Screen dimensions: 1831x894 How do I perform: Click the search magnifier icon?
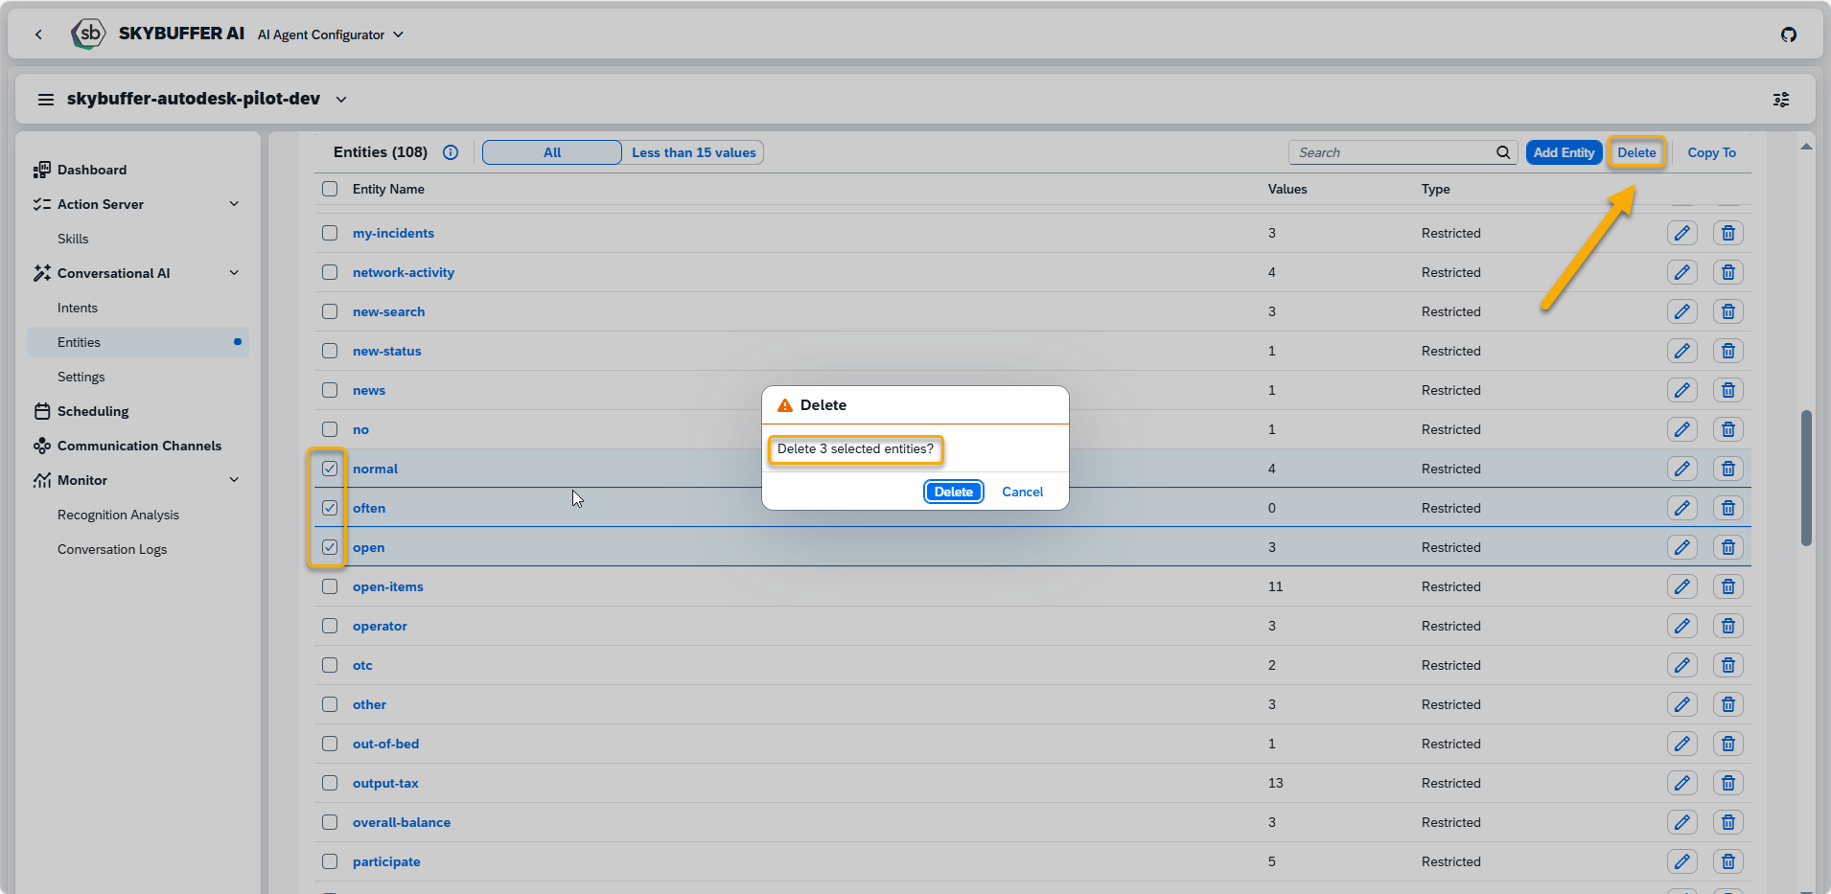(1502, 152)
